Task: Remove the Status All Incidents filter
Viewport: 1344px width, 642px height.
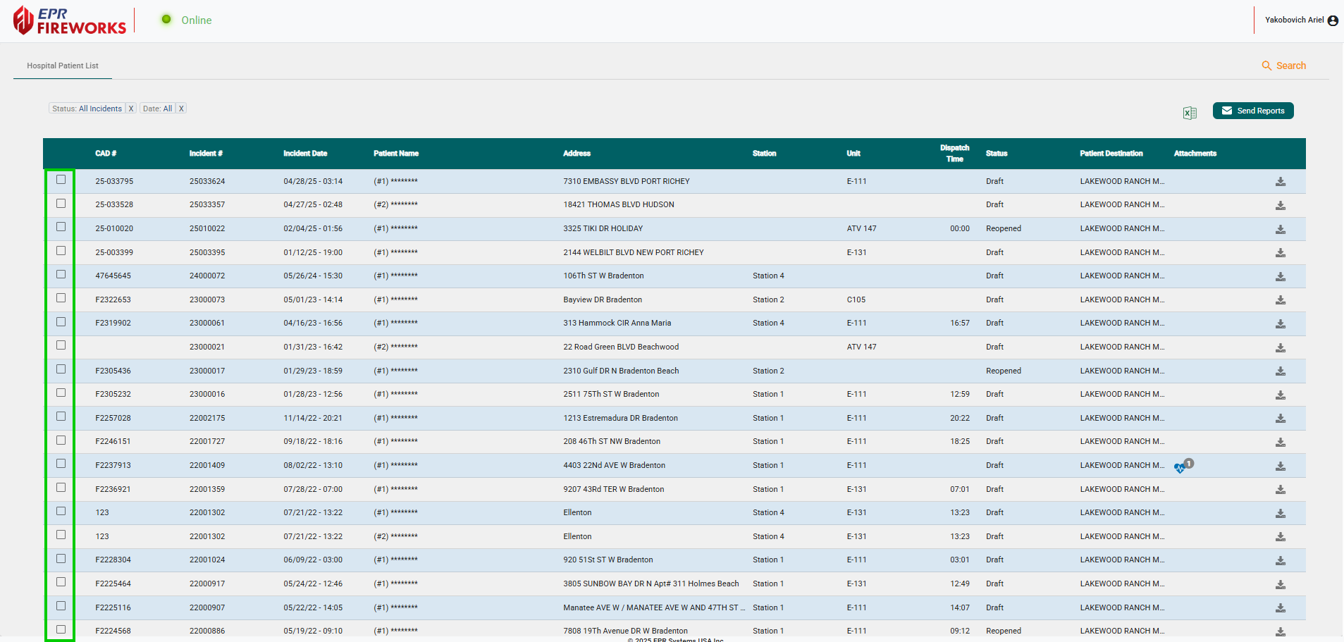Action: [130, 108]
